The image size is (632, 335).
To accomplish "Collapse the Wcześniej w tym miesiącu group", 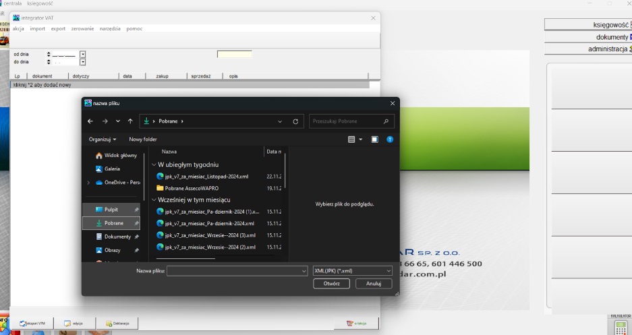I will 154,200.
